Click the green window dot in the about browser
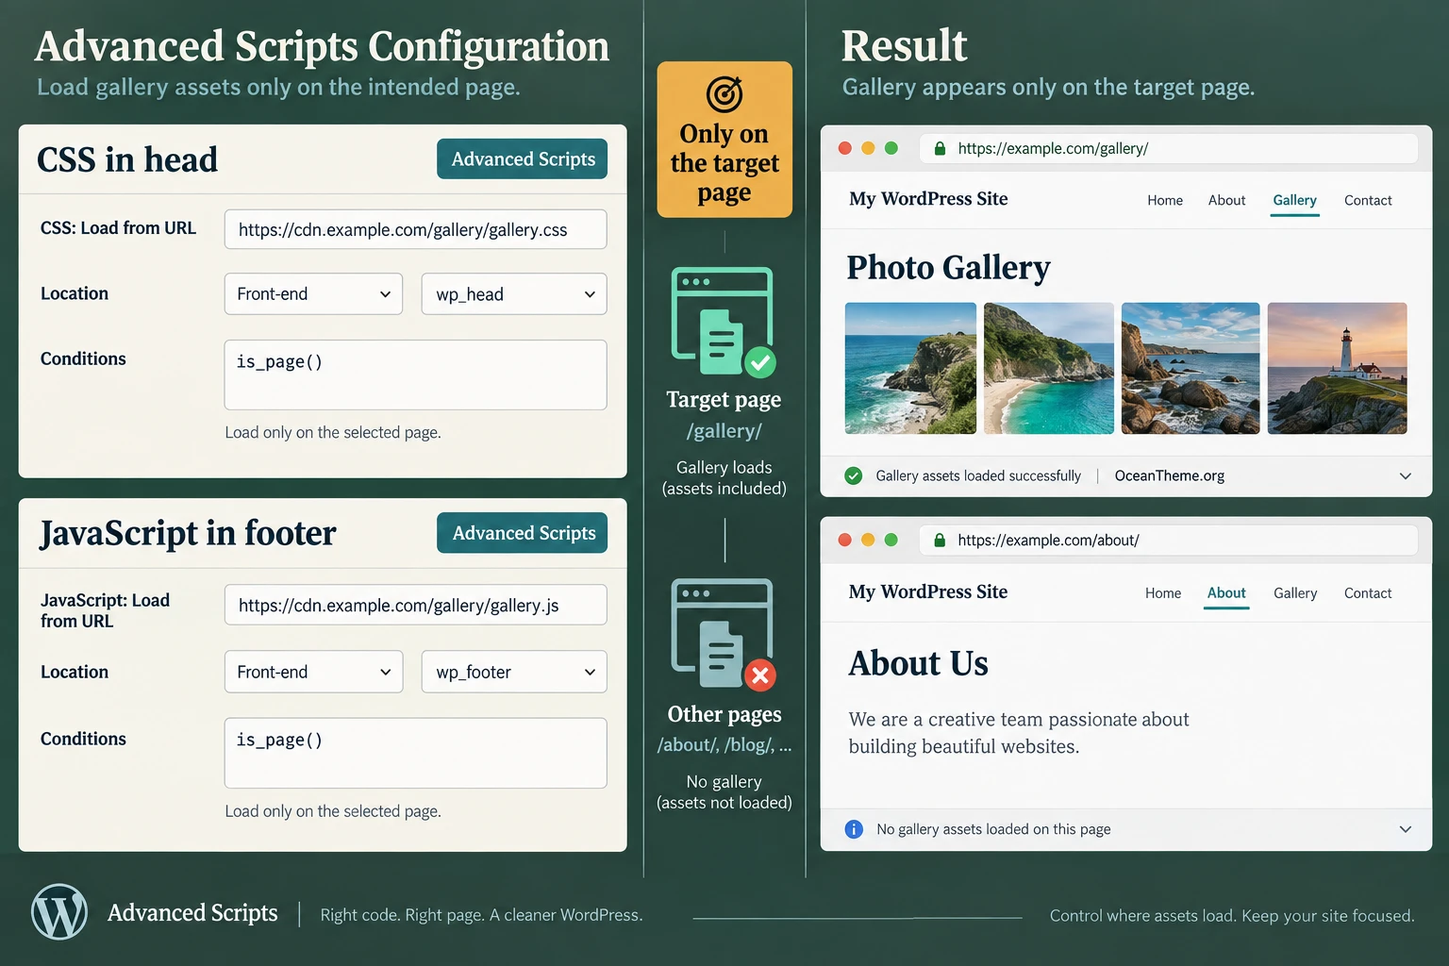The image size is (1449, 966). coord(891,540)
